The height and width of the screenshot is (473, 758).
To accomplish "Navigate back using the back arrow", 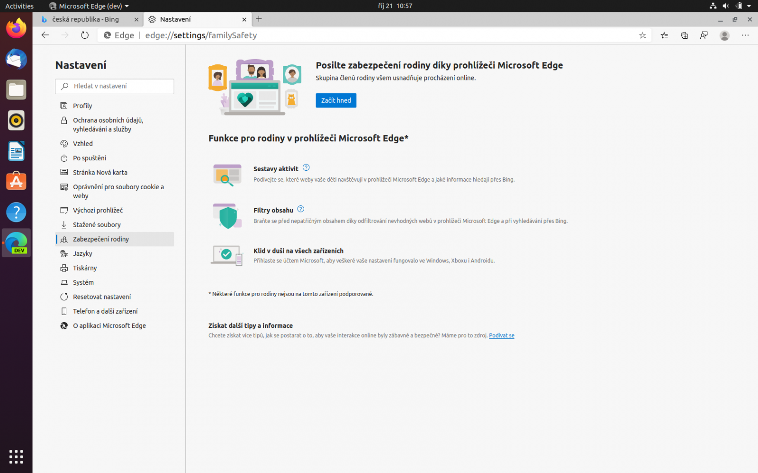I will [45, 35].
